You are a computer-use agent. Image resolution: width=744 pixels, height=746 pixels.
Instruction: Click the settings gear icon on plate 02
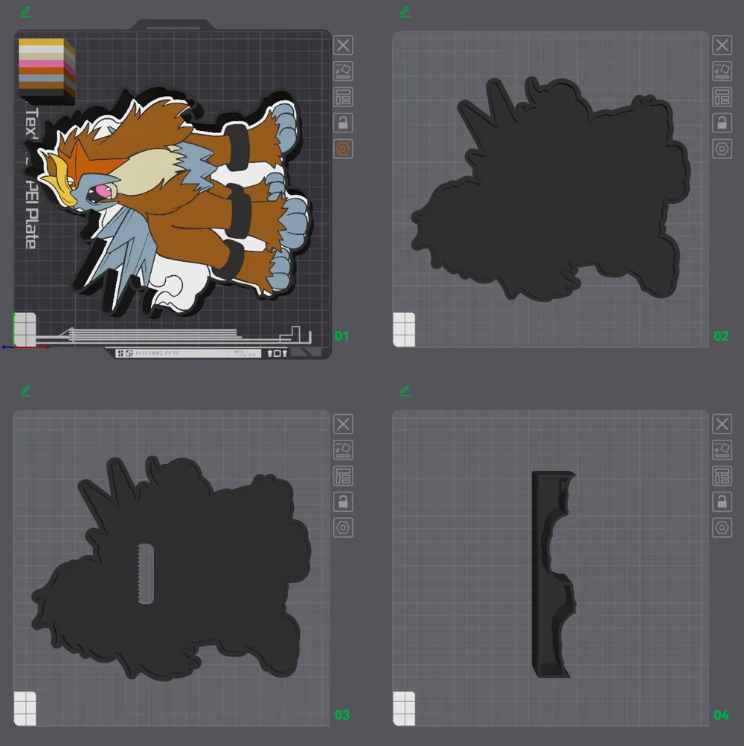pos(722,148)
